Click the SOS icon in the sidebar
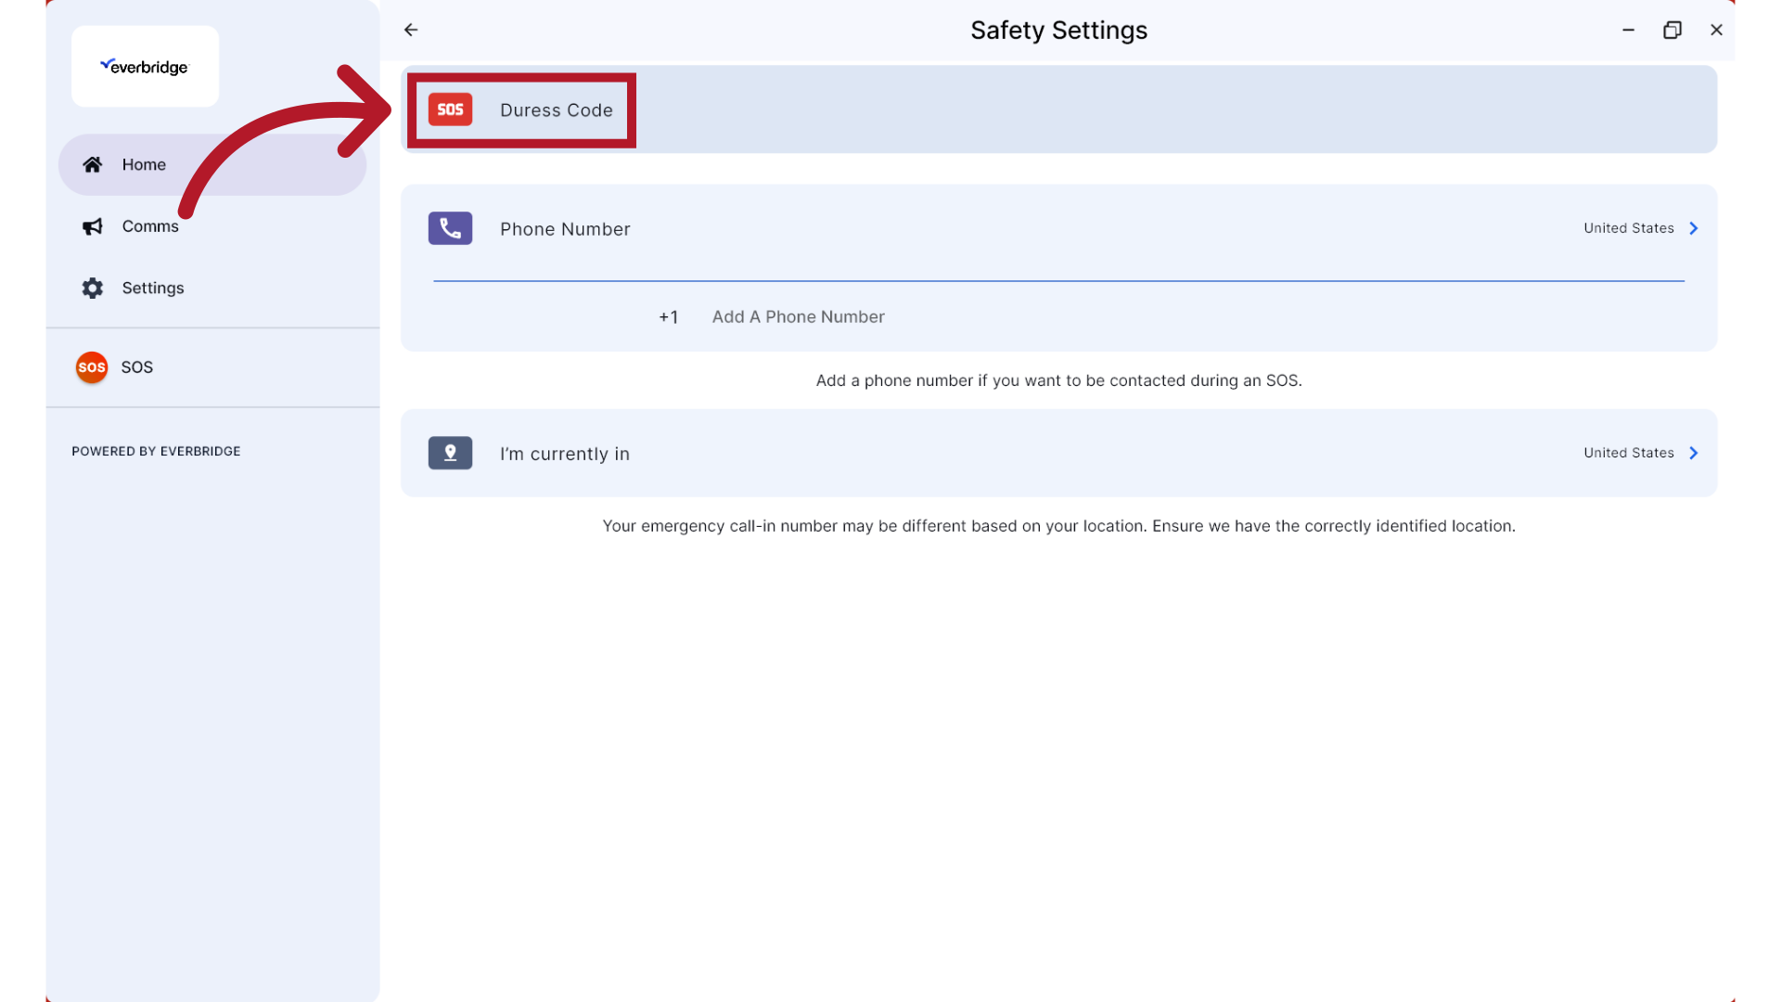Viewport: 1781px width, 1002px height. [x=92, y=367]
